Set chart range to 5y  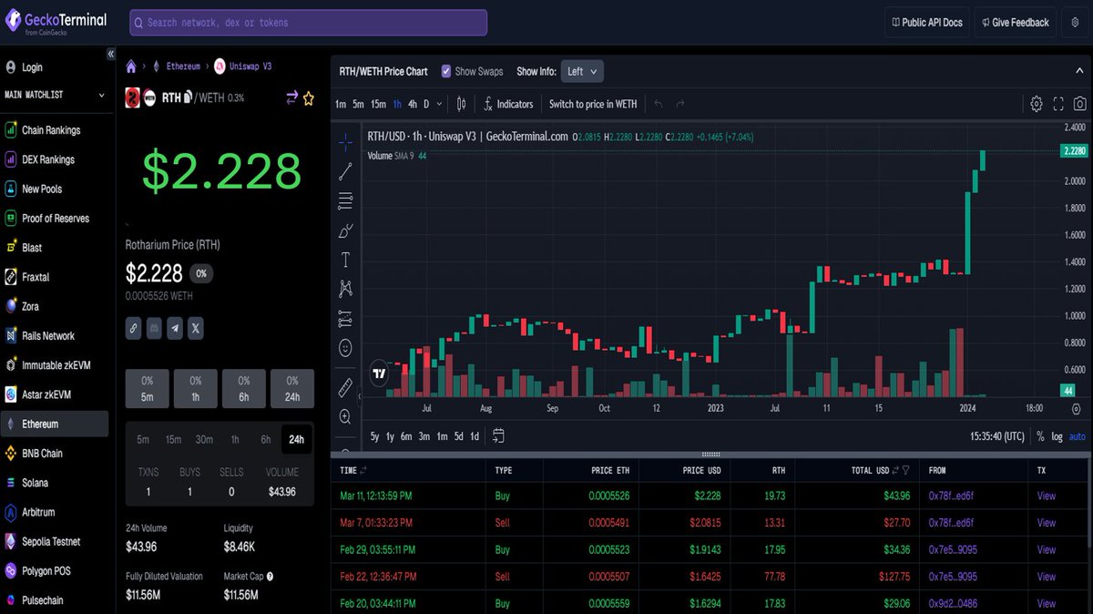coord(375,436)
